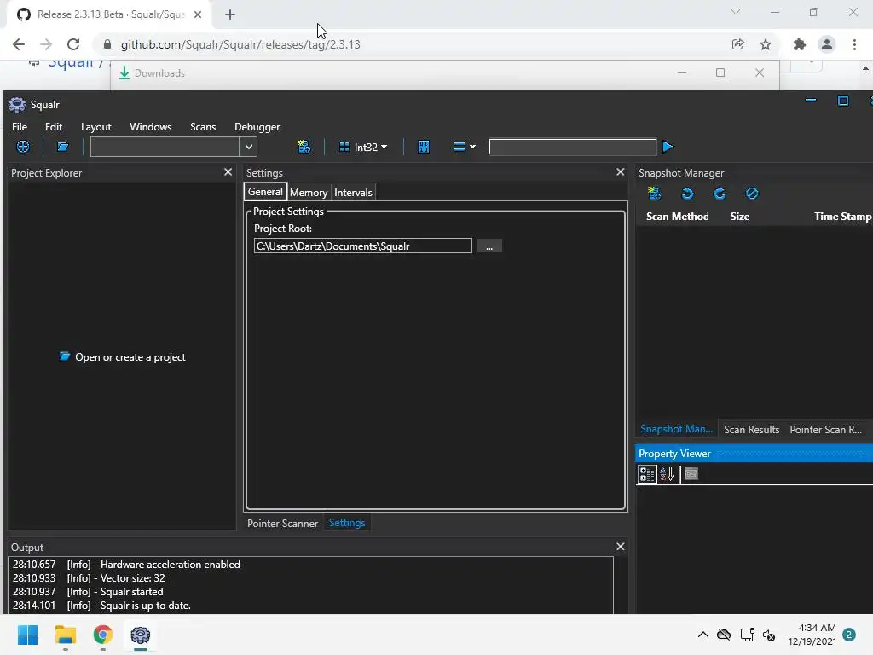Open the scan constraint equals dropdown
873x655 pixels.
click(465, 147)
